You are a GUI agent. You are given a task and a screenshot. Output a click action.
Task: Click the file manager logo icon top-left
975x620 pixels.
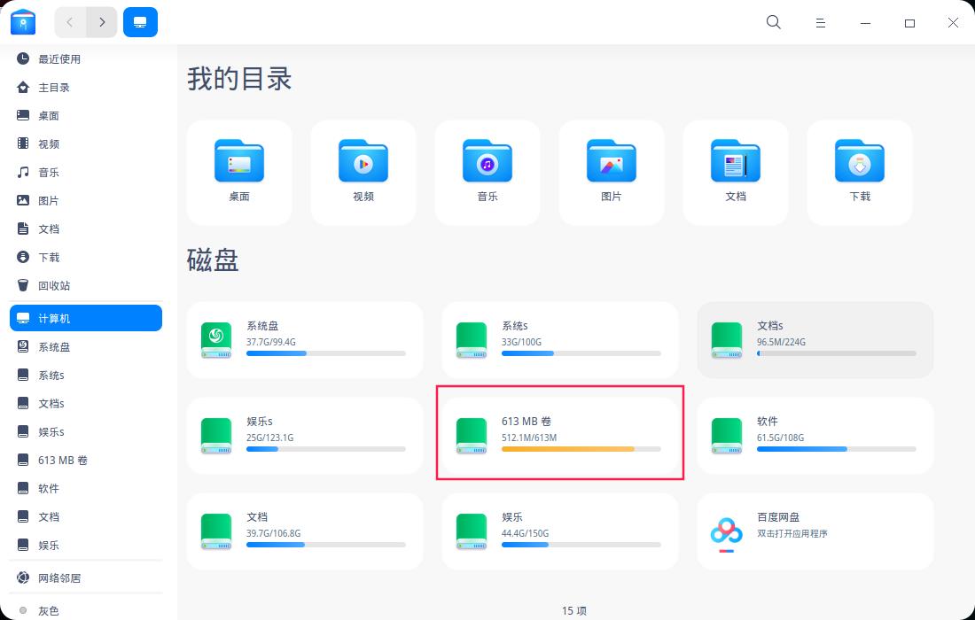pyautogui.click(x=22, y=21)
